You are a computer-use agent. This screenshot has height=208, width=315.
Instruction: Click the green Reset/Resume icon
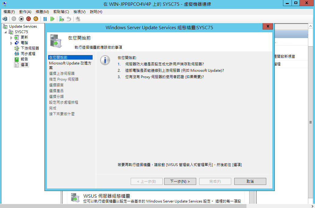(x=52, y=19)
